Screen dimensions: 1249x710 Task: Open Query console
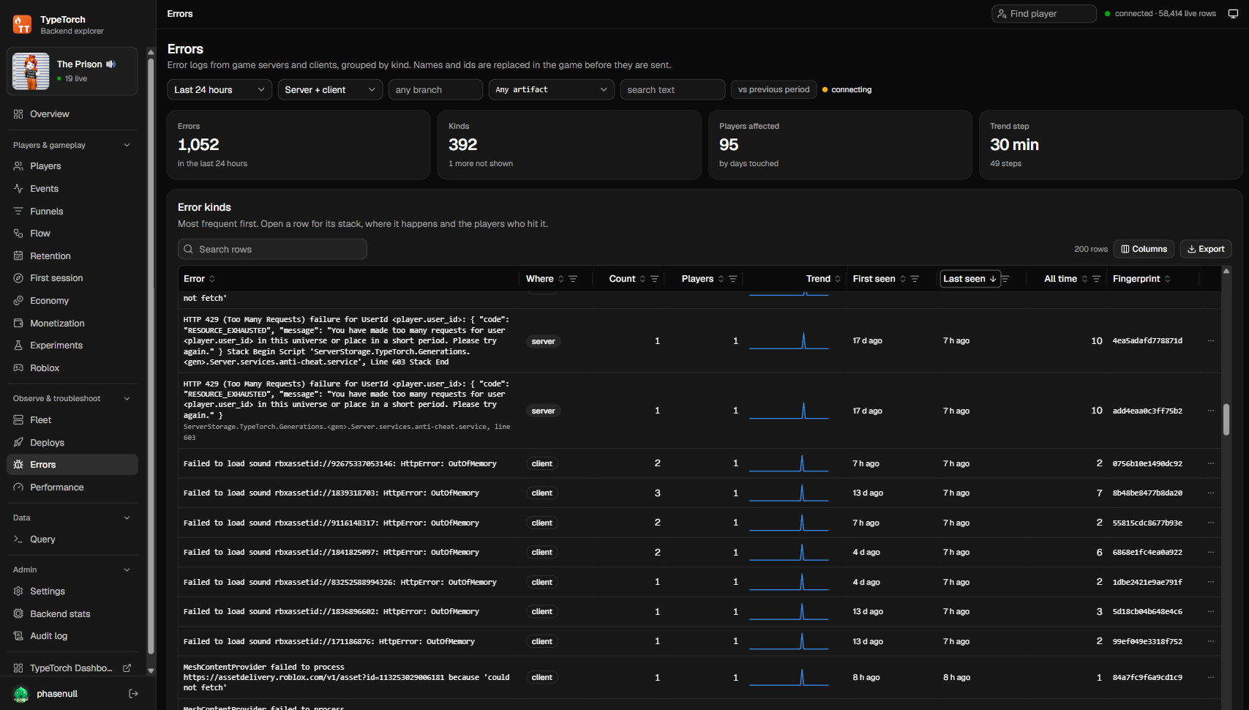(72, 539)
